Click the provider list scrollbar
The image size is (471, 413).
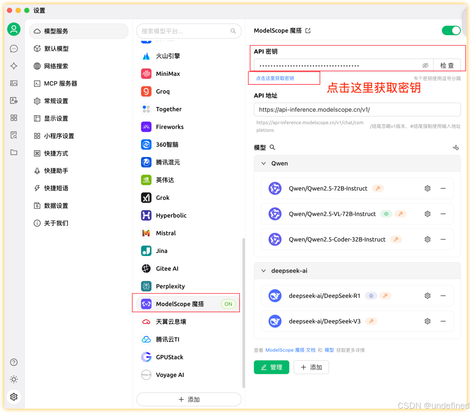244,313
